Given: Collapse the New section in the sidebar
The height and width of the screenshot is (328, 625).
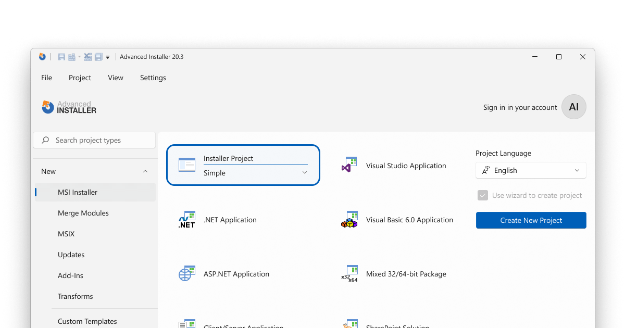Looking at the screenshot, I should coord(145,171).
